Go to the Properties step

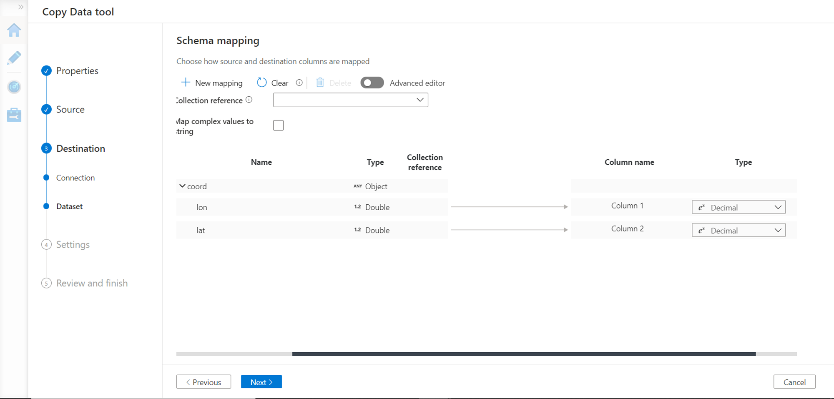tap(77, 71)
